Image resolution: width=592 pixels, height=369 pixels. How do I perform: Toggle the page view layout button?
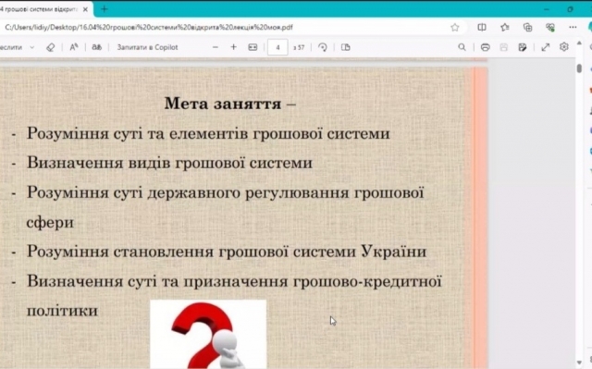point(345,47)
